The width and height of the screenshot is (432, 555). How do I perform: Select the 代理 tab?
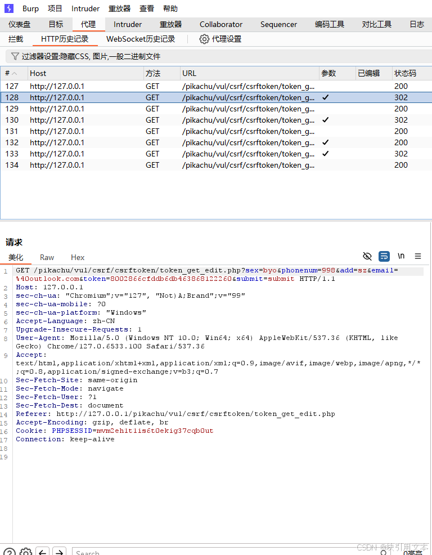[88, 24]
